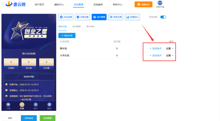Screen dimensions: 220x121
Task: Switch to the 报名审核 tab
Action: click(90, 27)
